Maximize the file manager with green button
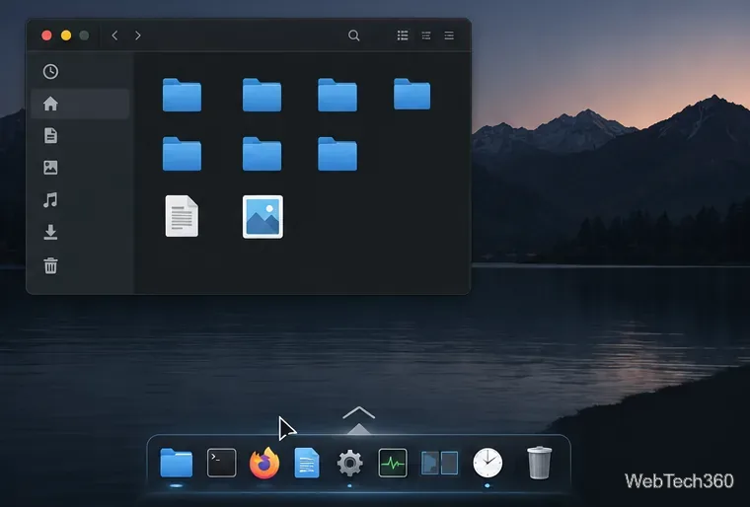Viewport: 750px width, 507px height. [84, 36]
